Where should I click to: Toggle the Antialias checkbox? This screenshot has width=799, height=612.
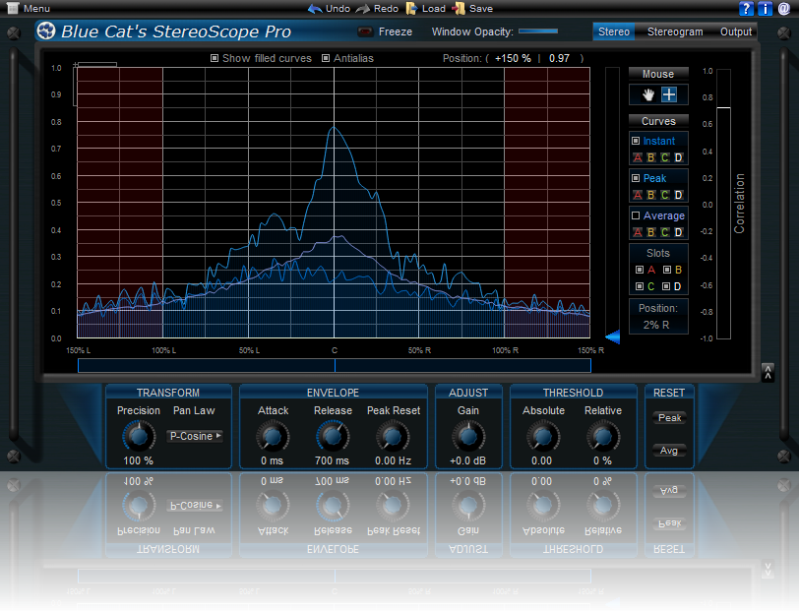click(326, 58)
